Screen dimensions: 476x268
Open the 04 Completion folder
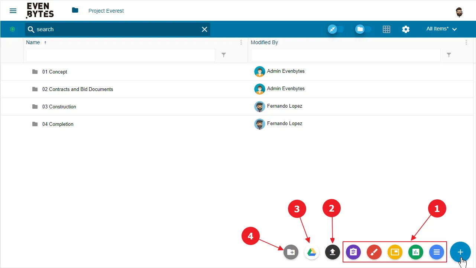(x=58, y=124)
